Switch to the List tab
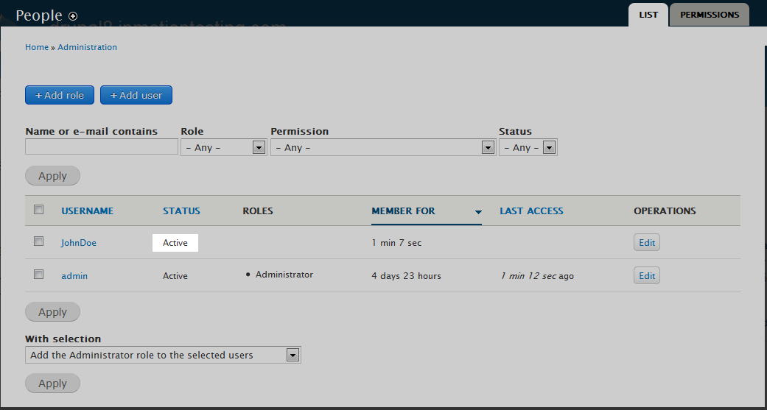 pyautogui.click(x=648, y=15)
